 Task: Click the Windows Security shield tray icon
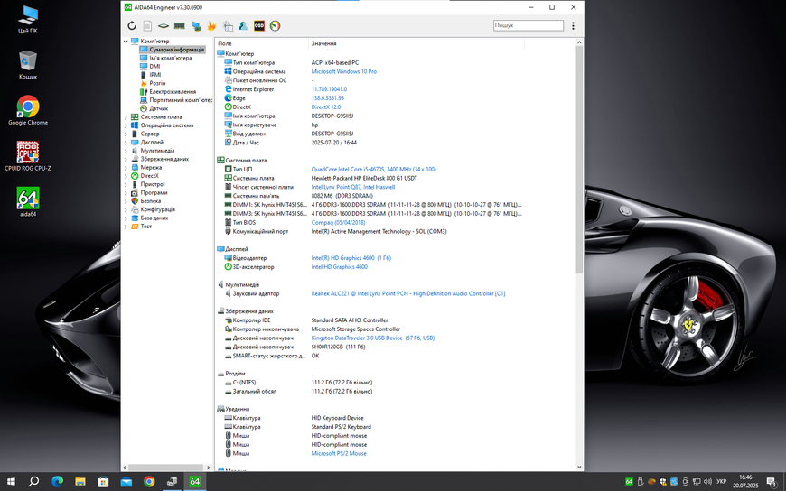[663, 481]
